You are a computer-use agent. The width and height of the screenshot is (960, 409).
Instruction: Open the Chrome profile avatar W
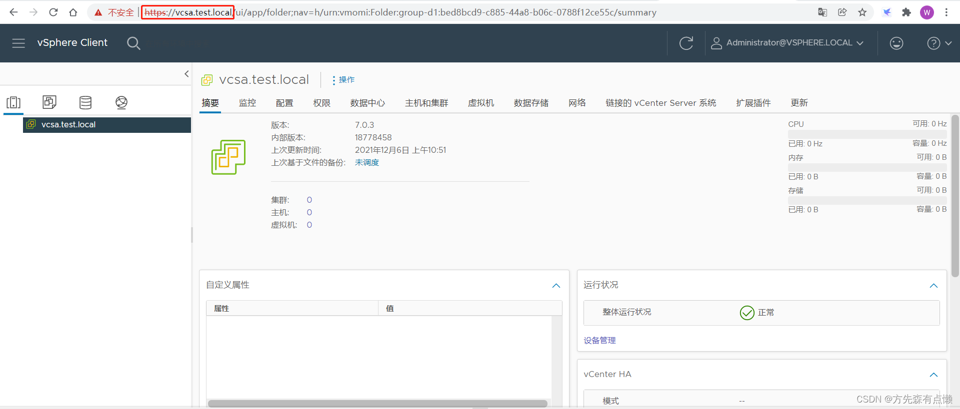click(x=927, y=12)
